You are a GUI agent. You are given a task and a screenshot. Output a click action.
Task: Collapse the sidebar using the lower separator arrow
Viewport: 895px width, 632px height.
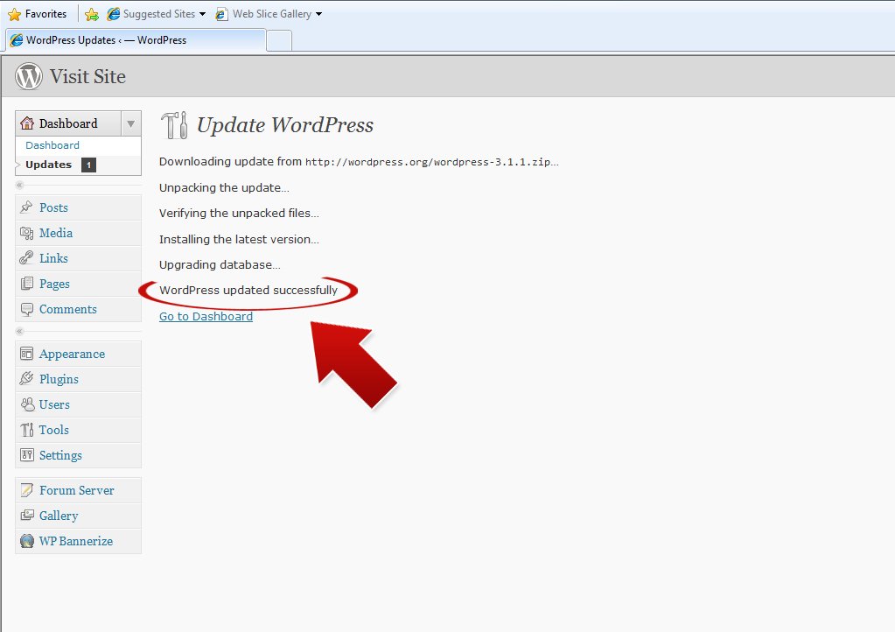tap(19, 331)
